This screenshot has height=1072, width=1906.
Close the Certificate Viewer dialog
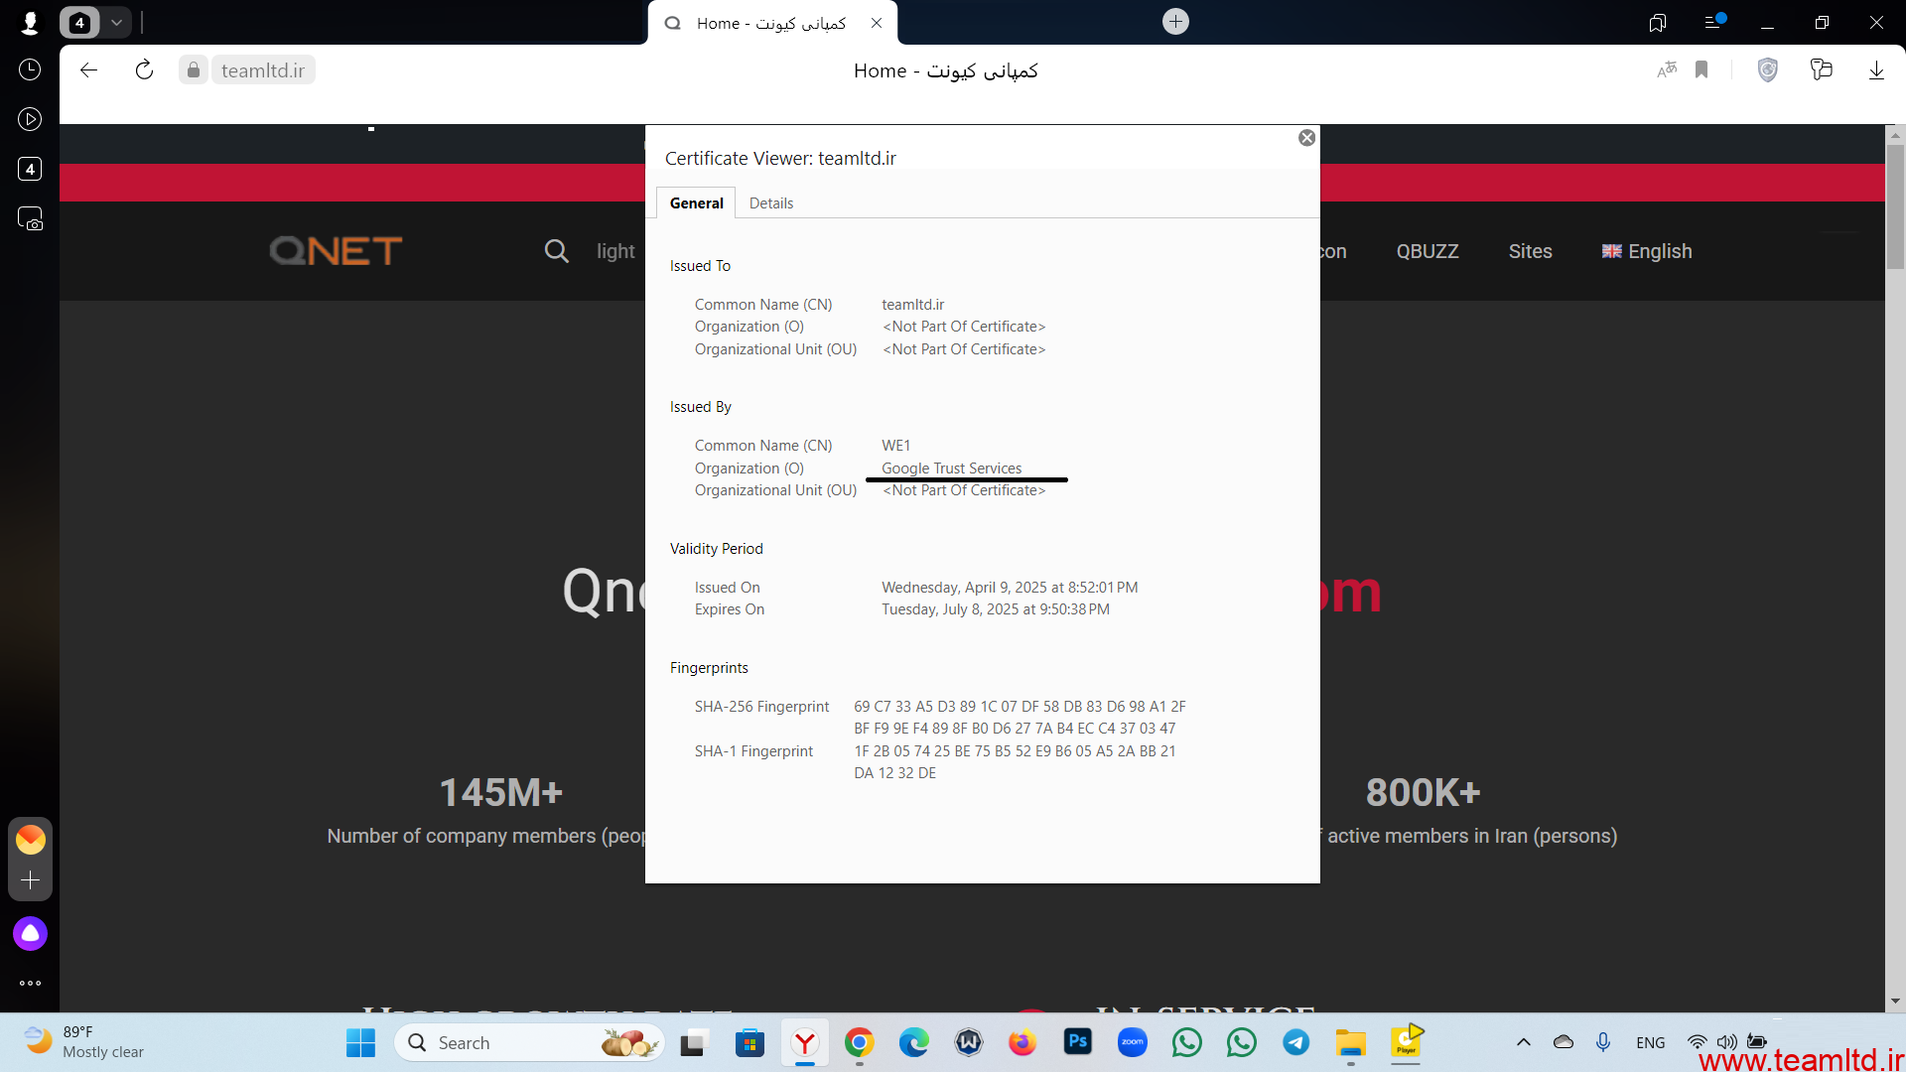point(1306,138)
